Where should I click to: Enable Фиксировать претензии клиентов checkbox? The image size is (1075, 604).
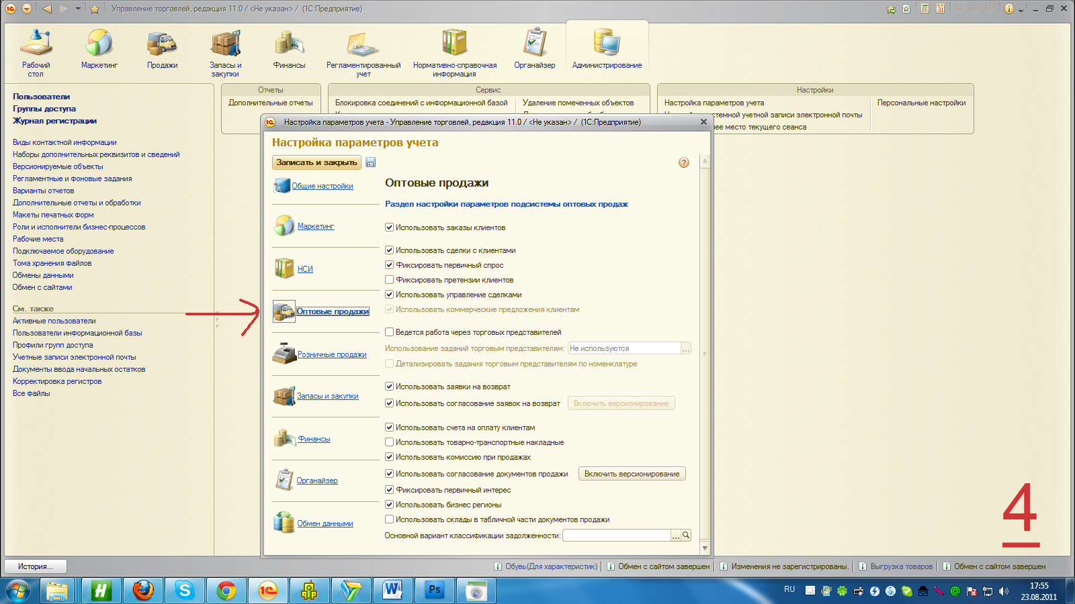(389, 280)
